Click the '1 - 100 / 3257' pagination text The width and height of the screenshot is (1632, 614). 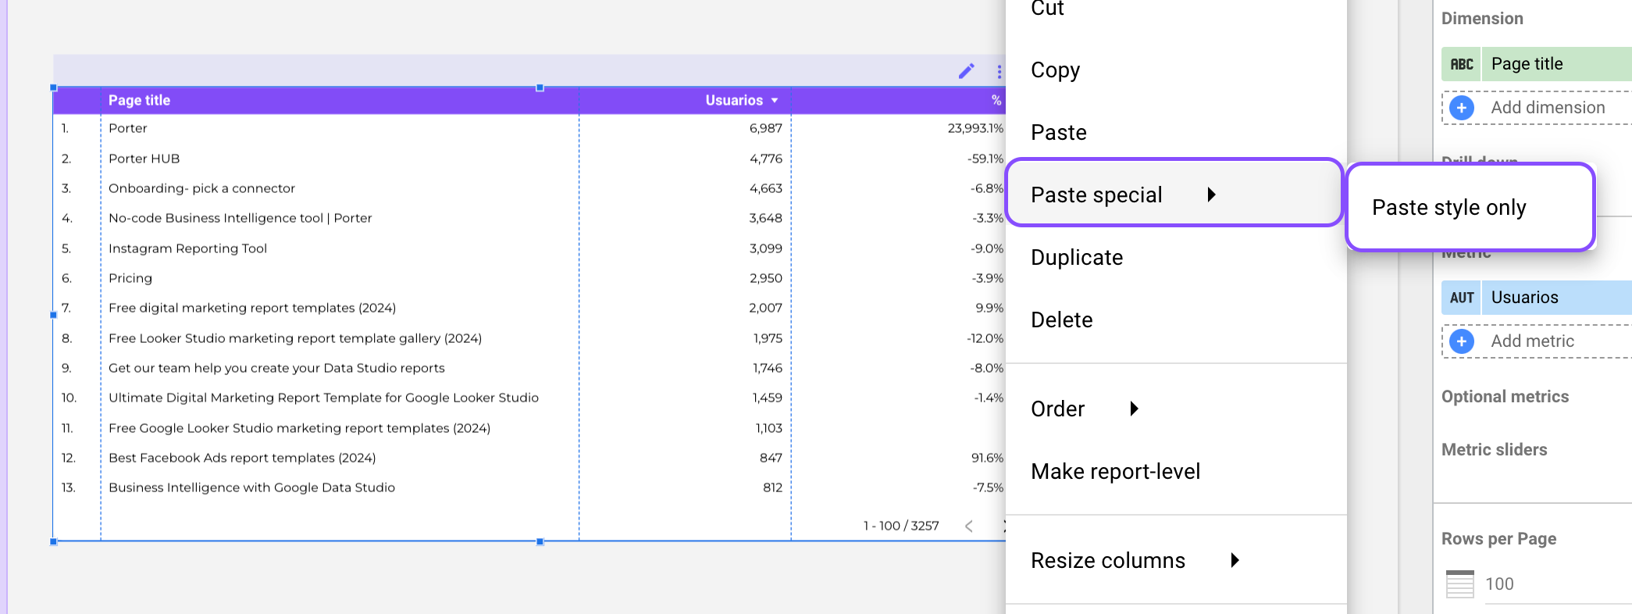[x=901, y=526]
